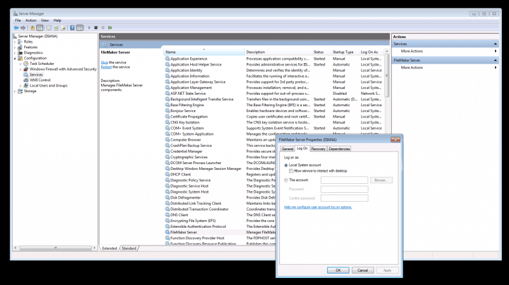Collapse the Services section in Actions pane

pos(496,44)
